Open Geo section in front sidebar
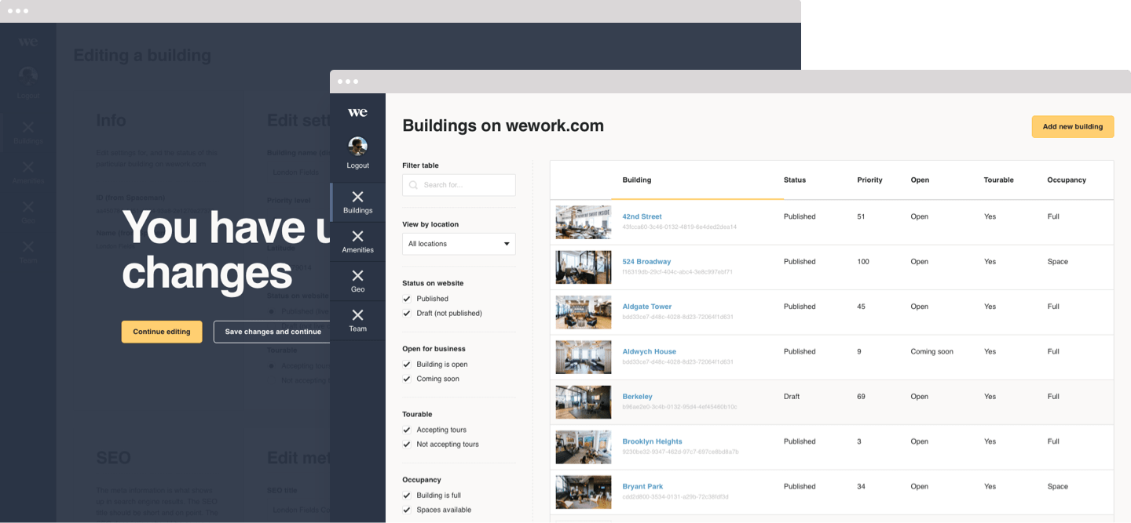 point(357,281)
